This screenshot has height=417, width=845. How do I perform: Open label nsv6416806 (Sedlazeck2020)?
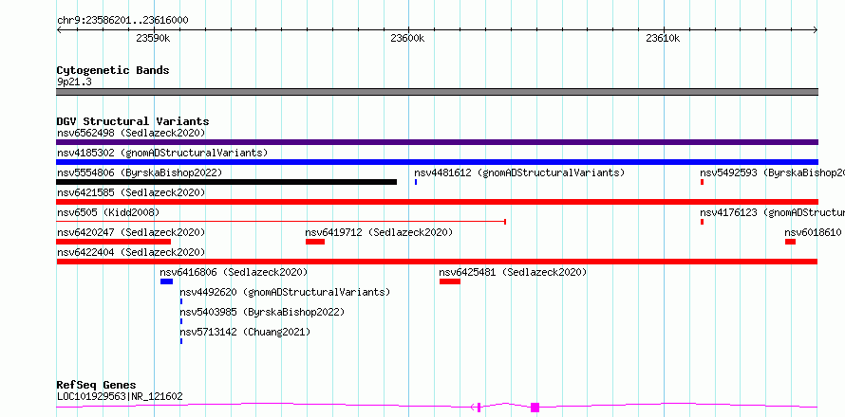[234, 272]
